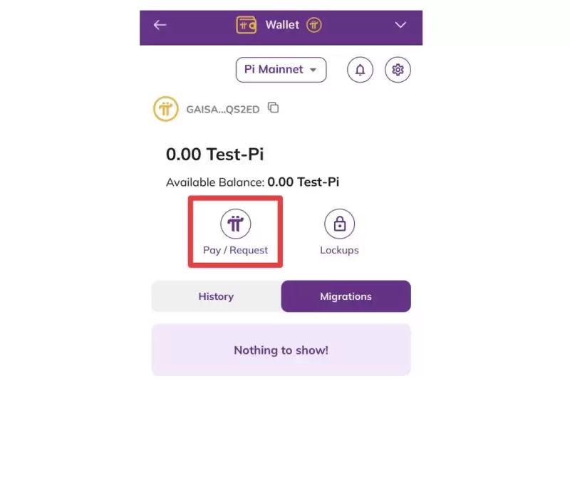
Task: Click the Pi coin icon in header
Action: tap(314, 25)
